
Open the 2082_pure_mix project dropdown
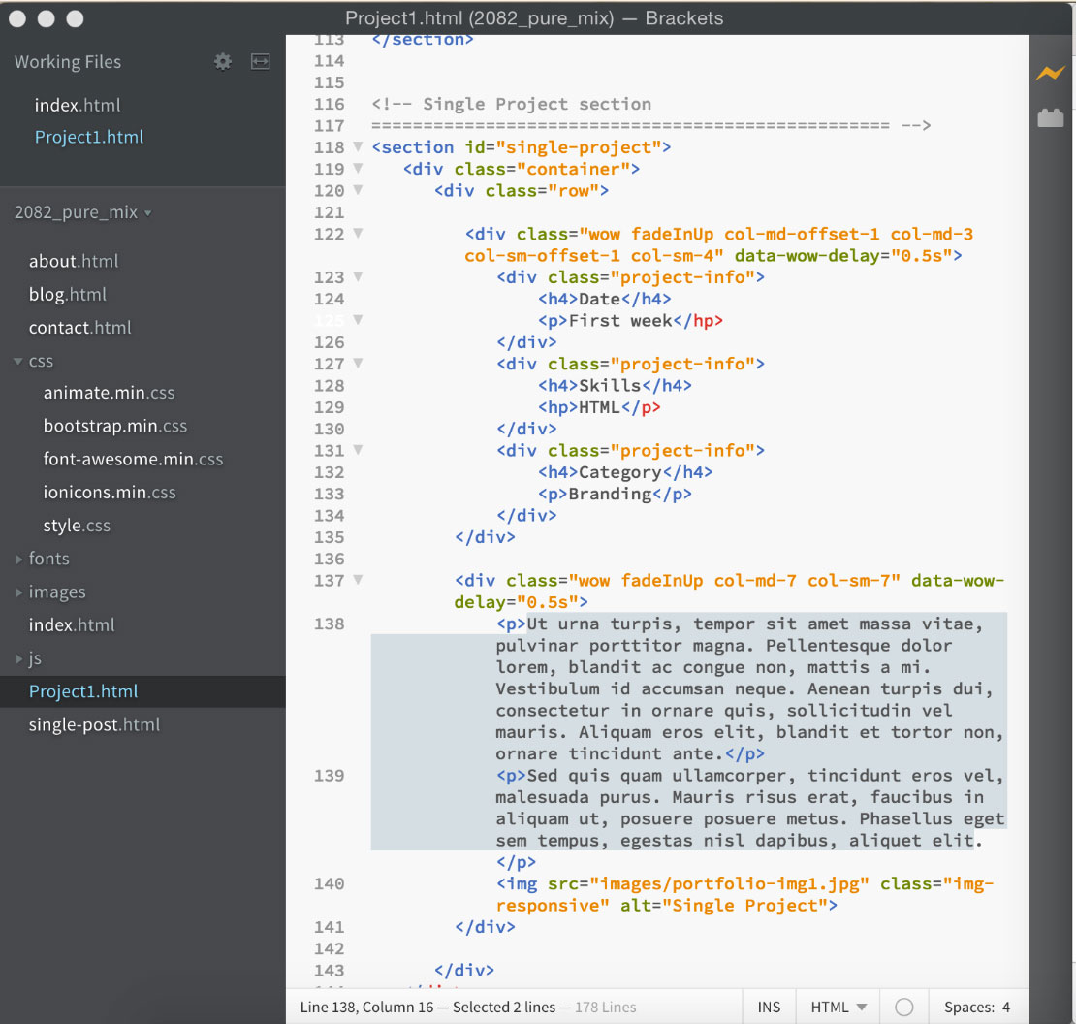pyautogui.click(x=82, y=212)
